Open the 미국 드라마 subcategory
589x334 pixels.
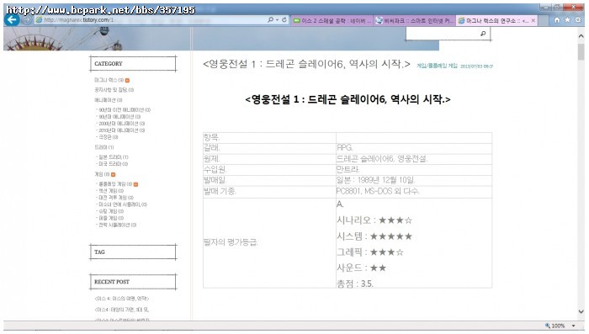tap(113, 164)
